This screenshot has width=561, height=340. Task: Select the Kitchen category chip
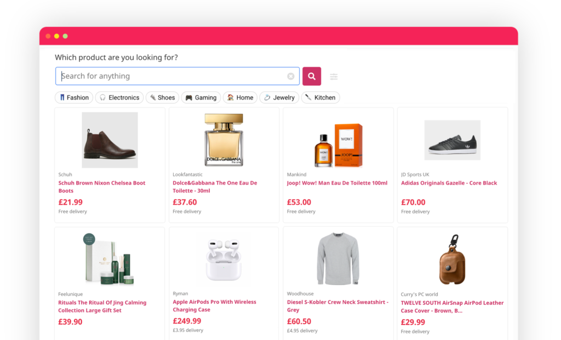[x=320, y=97]
